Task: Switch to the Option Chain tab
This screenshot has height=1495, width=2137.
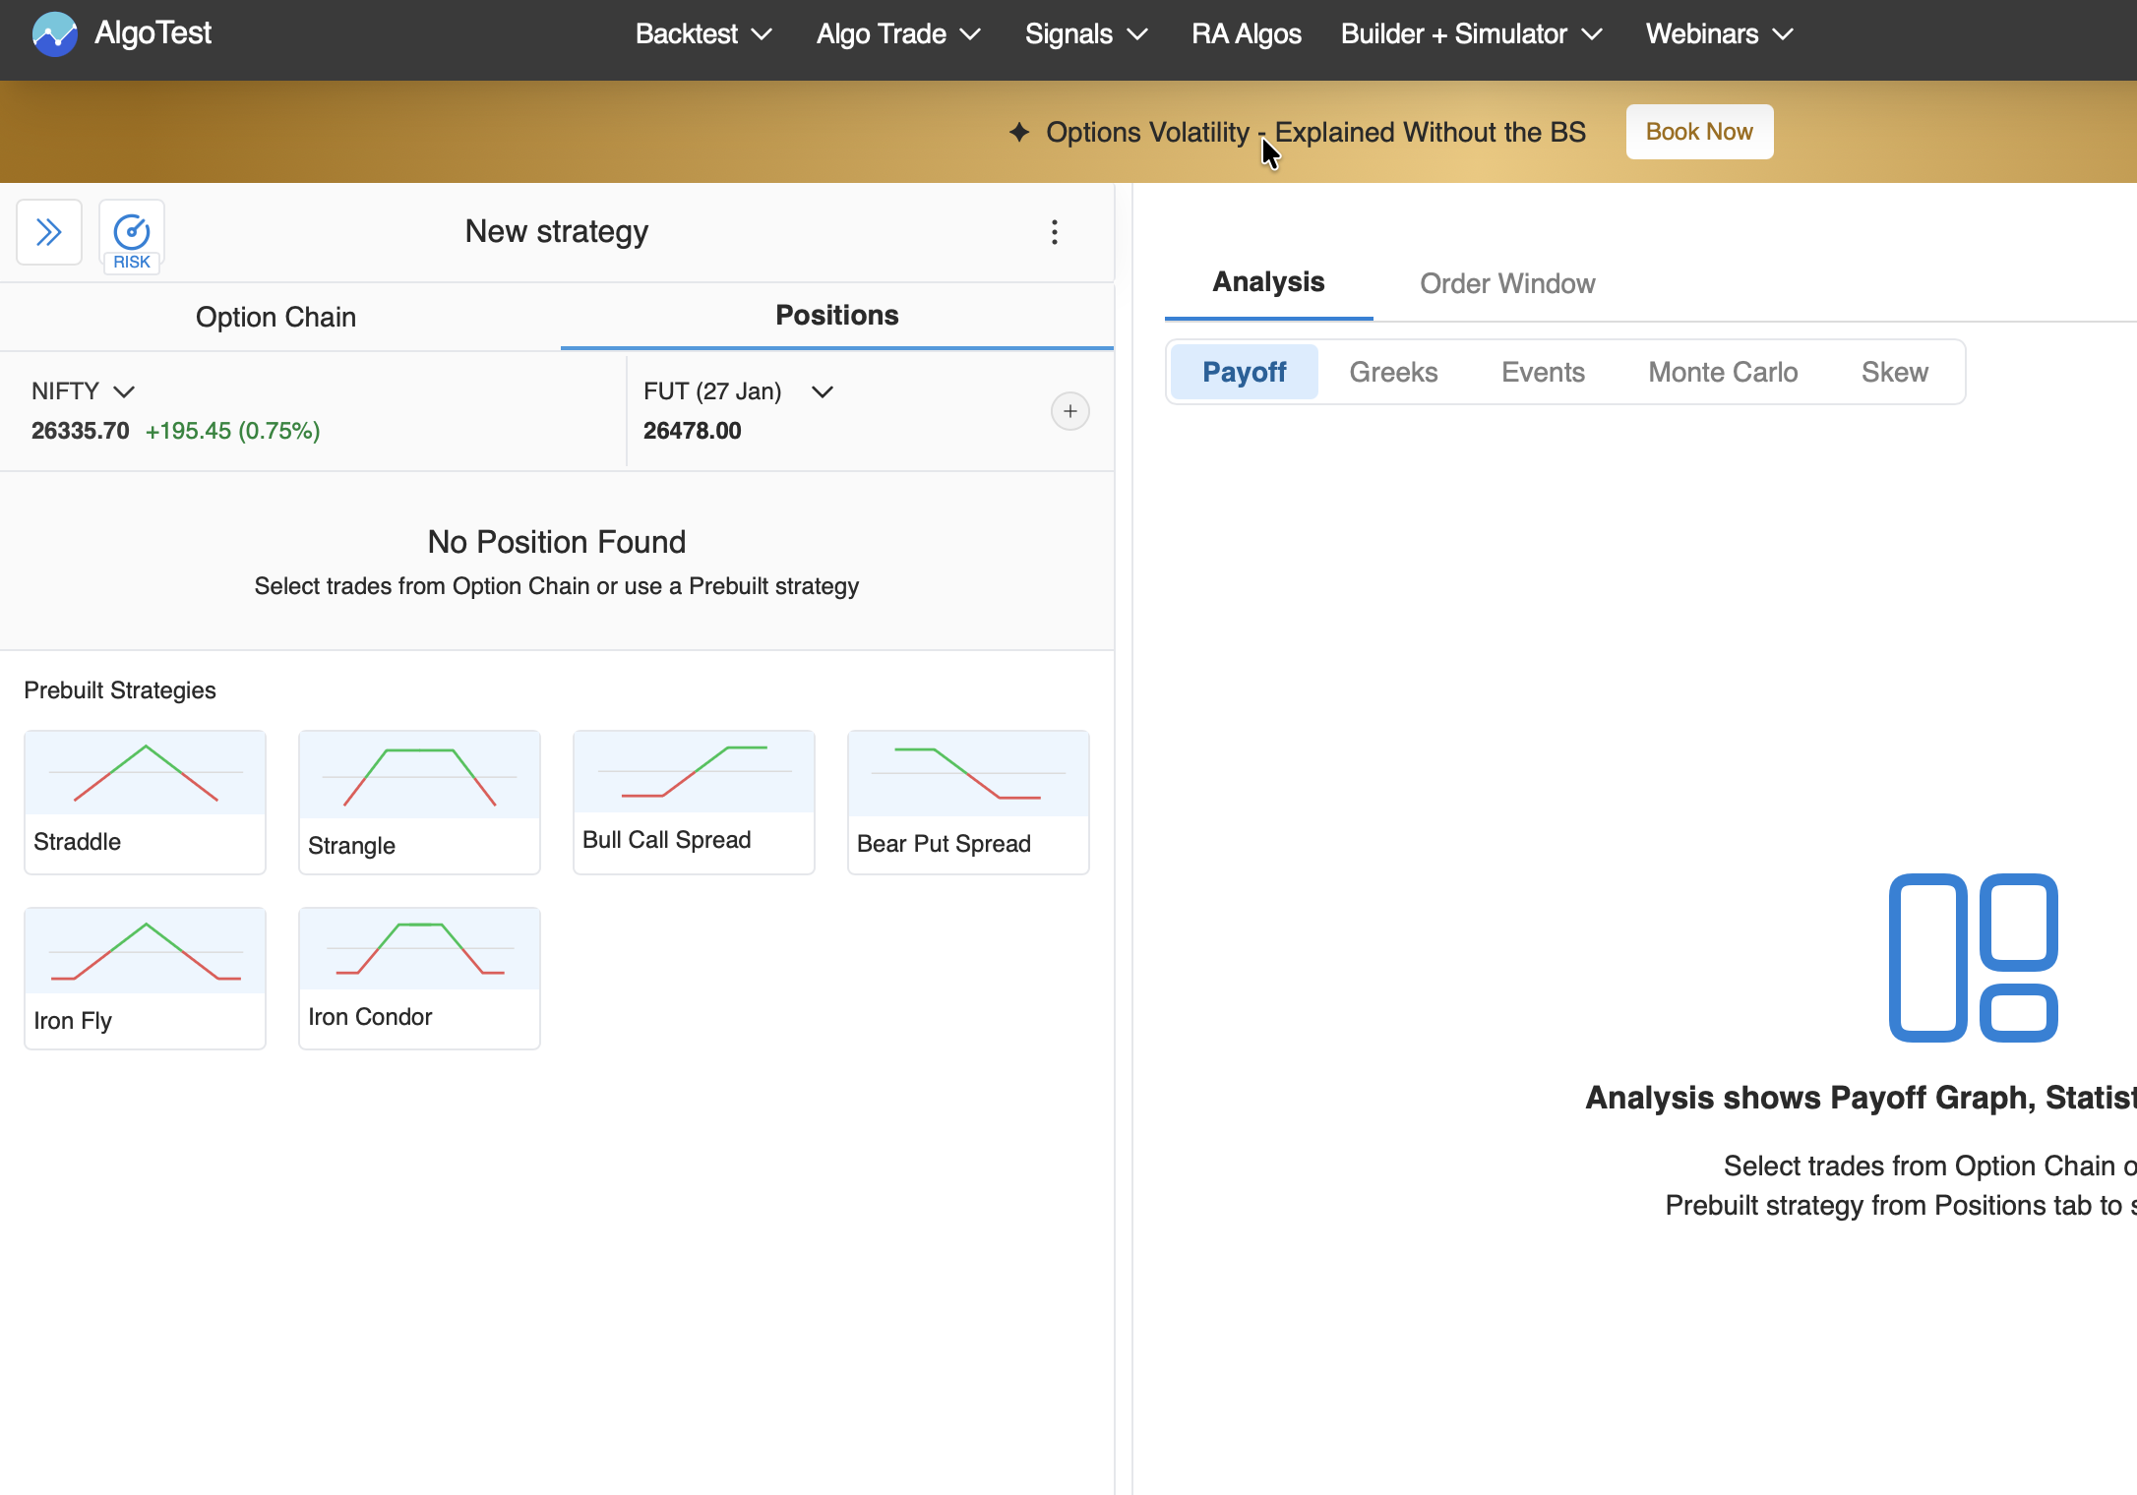Action: 275,317
